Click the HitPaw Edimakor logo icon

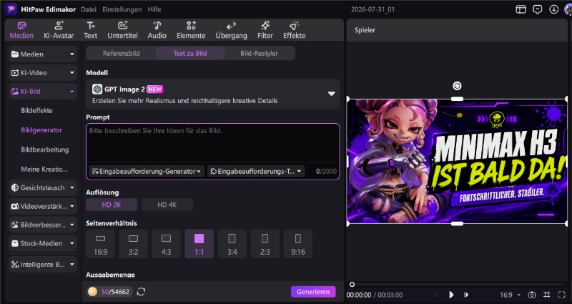[11, 9]
